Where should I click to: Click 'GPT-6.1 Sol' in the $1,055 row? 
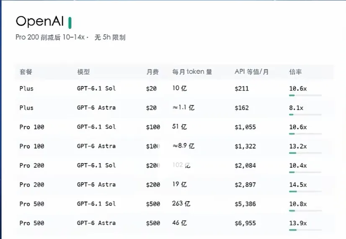tap(96, 127)
